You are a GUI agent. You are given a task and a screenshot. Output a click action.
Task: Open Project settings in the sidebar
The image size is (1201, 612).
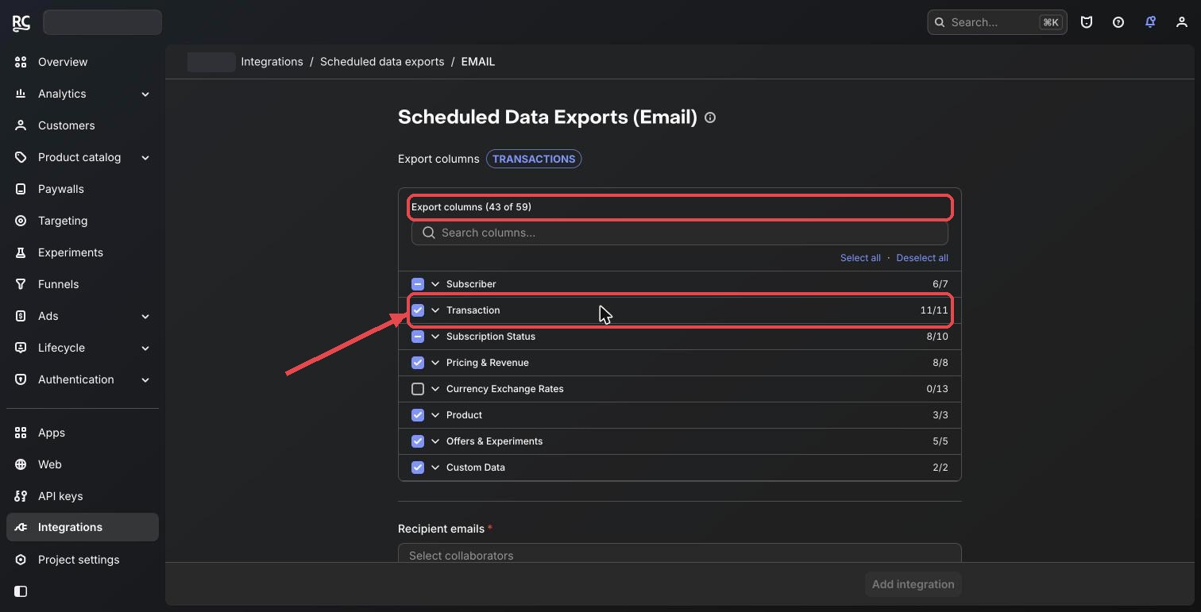coord(83,560)
